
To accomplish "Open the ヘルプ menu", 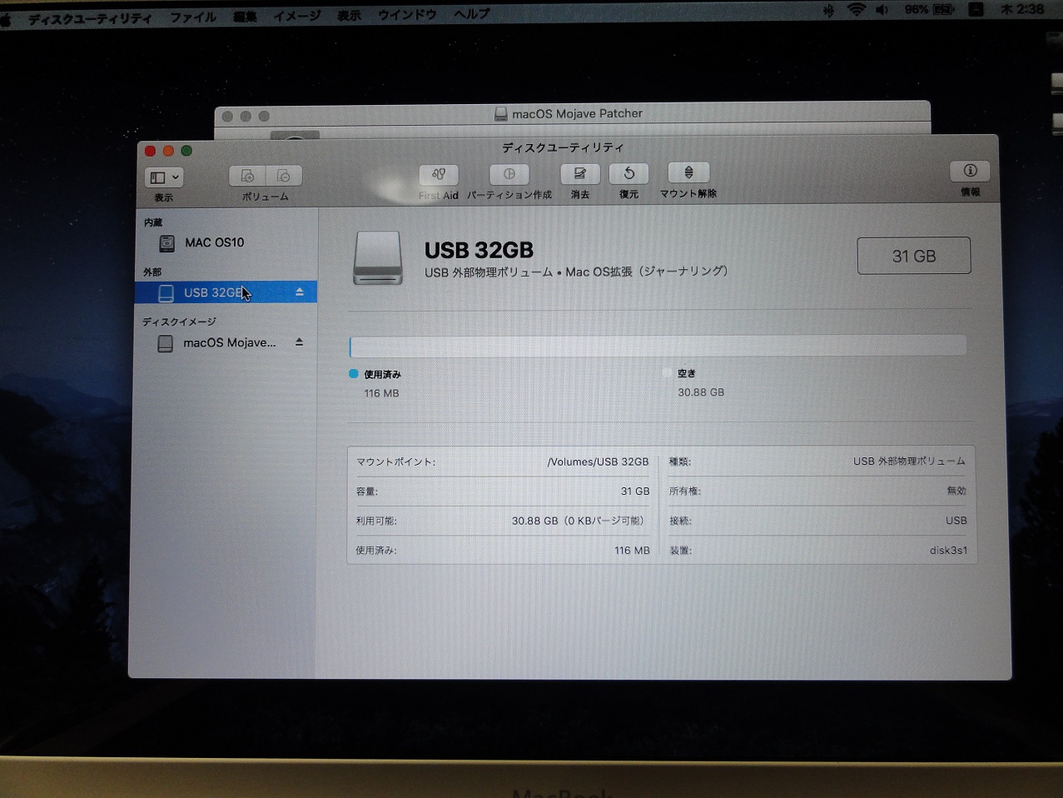I will click(472, 14).
